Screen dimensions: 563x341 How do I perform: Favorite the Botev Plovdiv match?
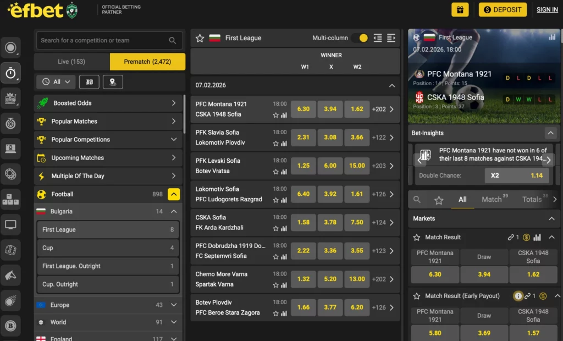click(x=275, y=313)
